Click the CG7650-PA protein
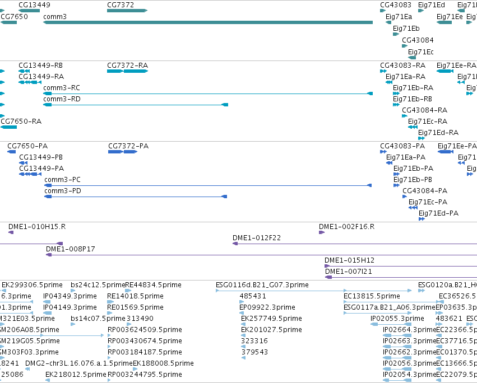Screen dimensions: 477x383 (x=11, y=152)
